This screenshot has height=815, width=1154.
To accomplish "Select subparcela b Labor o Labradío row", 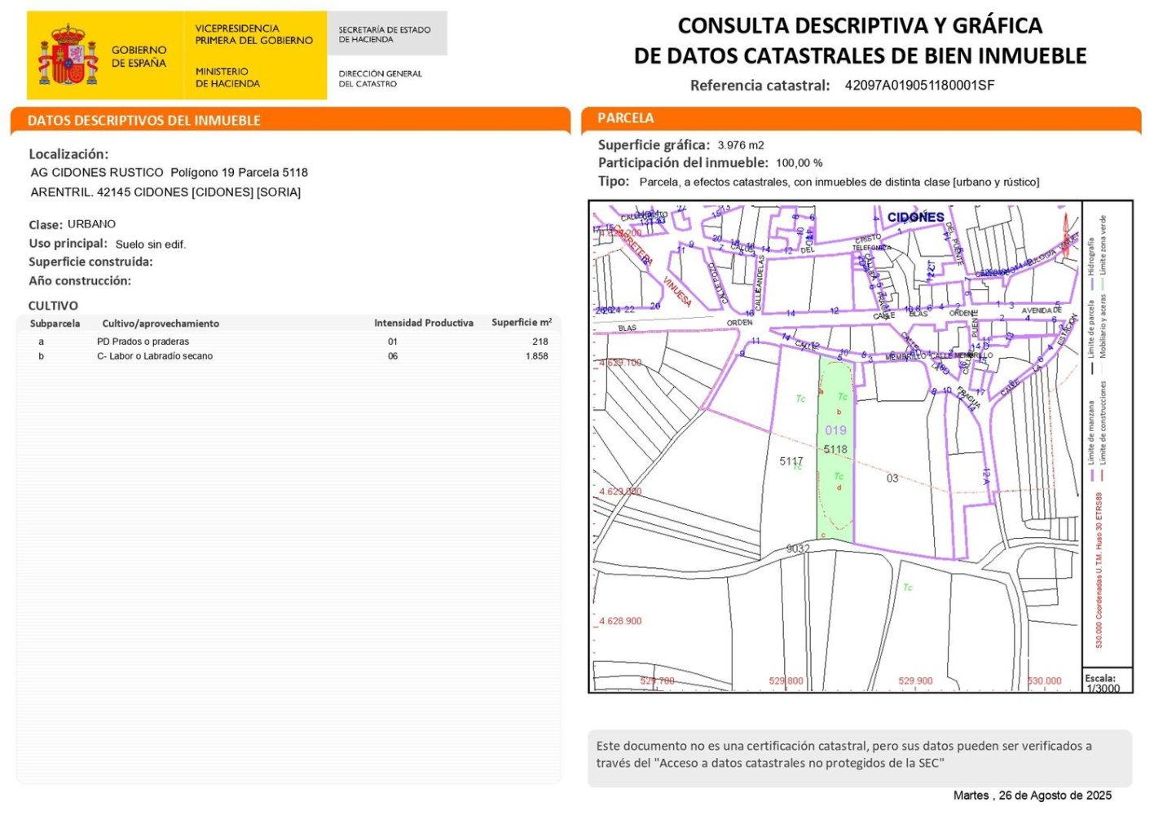I will (x=289, y=356).
